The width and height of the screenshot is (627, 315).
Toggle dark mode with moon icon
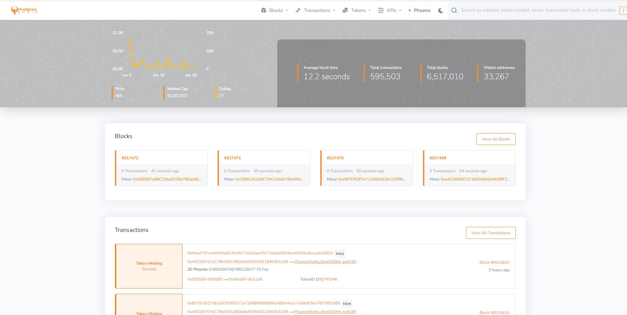pos(441,10)
